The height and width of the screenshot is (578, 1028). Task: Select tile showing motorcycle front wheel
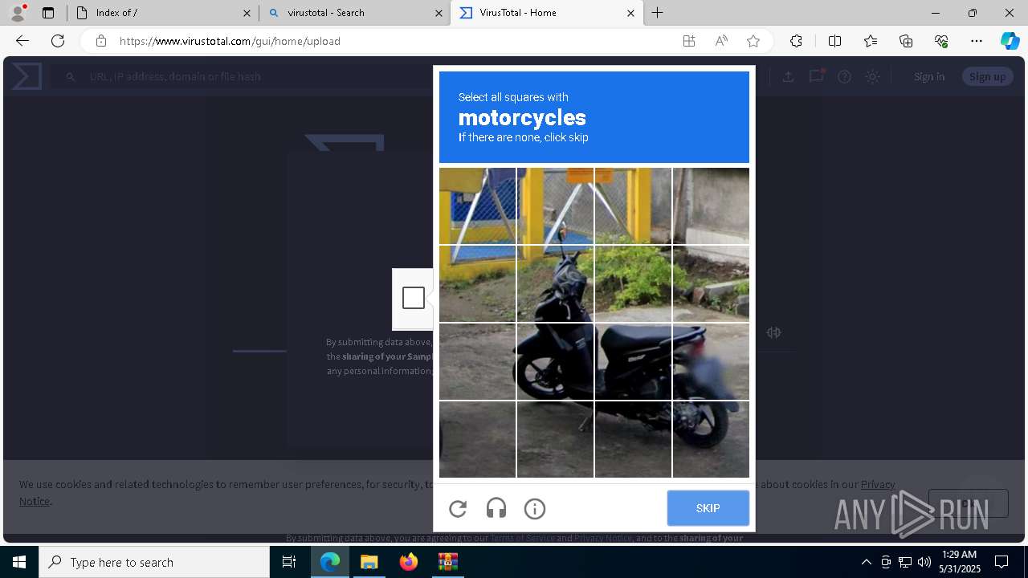click(555, 361)
